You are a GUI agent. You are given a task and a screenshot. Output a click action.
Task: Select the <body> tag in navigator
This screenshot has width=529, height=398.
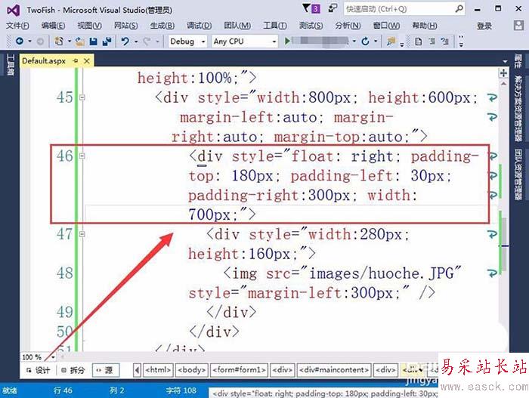click(192, 370)
